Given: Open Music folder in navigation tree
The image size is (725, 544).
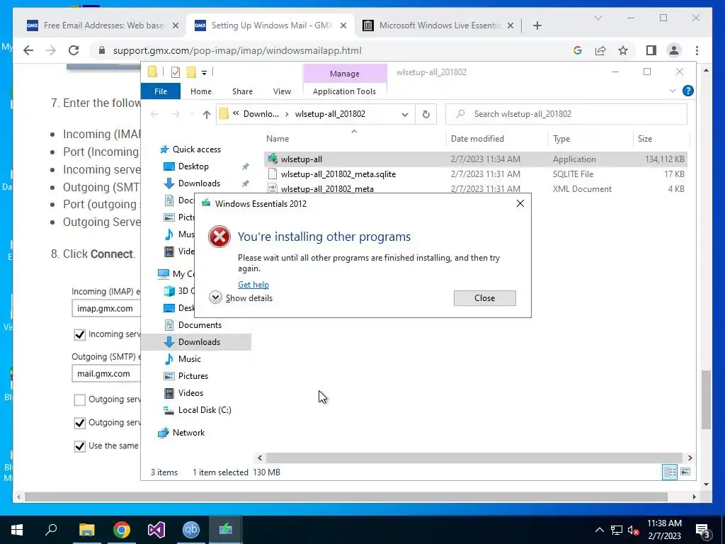Looking at the screenshot, I should (189, 359).
